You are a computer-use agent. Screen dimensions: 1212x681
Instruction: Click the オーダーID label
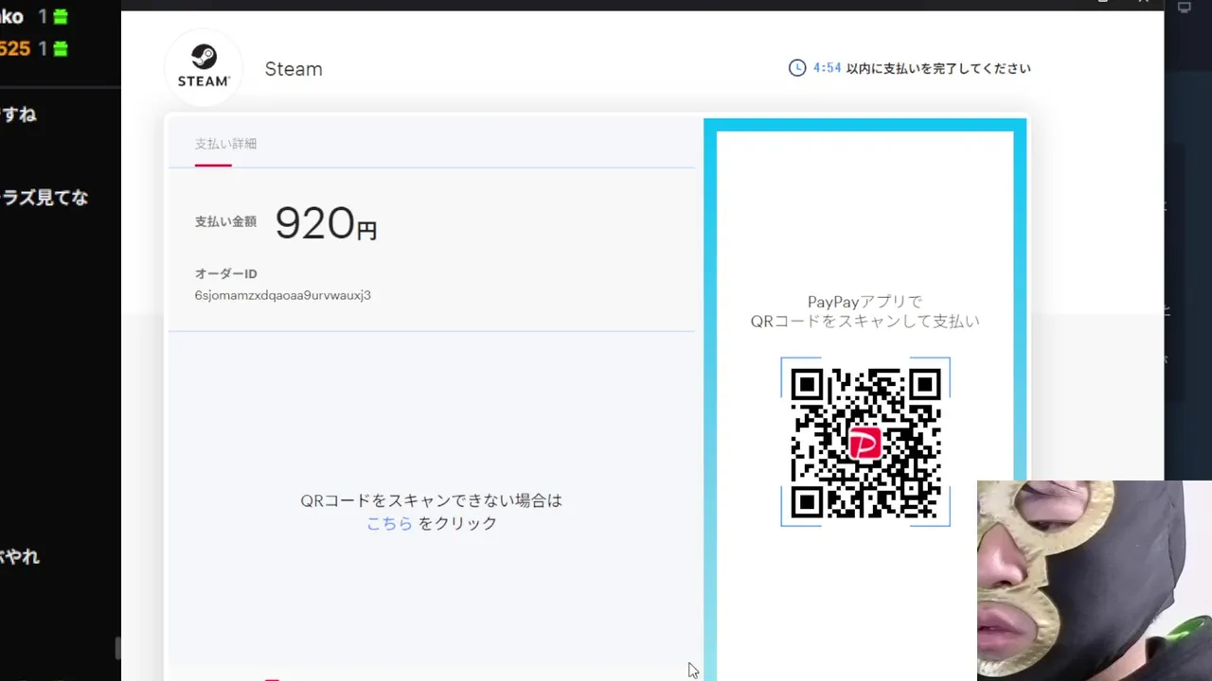pos(225,274)
